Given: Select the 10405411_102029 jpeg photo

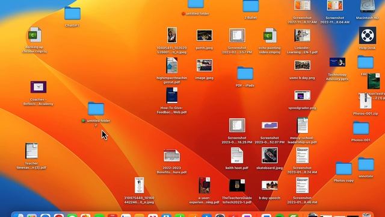Looking at the screenshot, I should 171,36.
